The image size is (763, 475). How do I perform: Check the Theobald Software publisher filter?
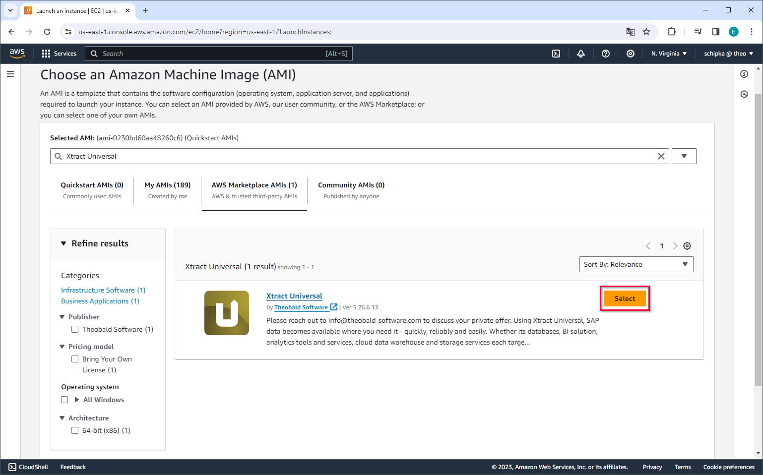pyautogui.click(x=75, y=329)
